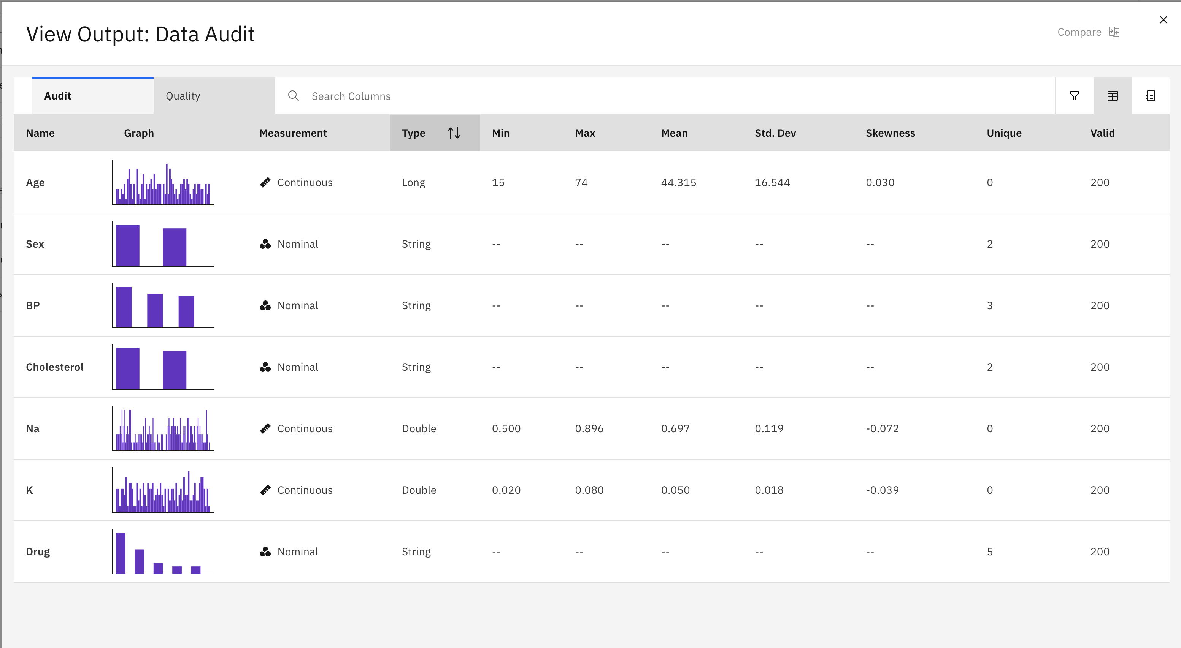Click the Nominal icon in Drug row
The height and width of the screenshot is (648, 1181).
click(265, 552)
